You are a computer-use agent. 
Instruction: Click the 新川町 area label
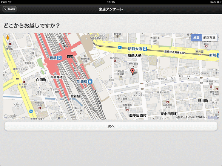click(x=203, y=101)
